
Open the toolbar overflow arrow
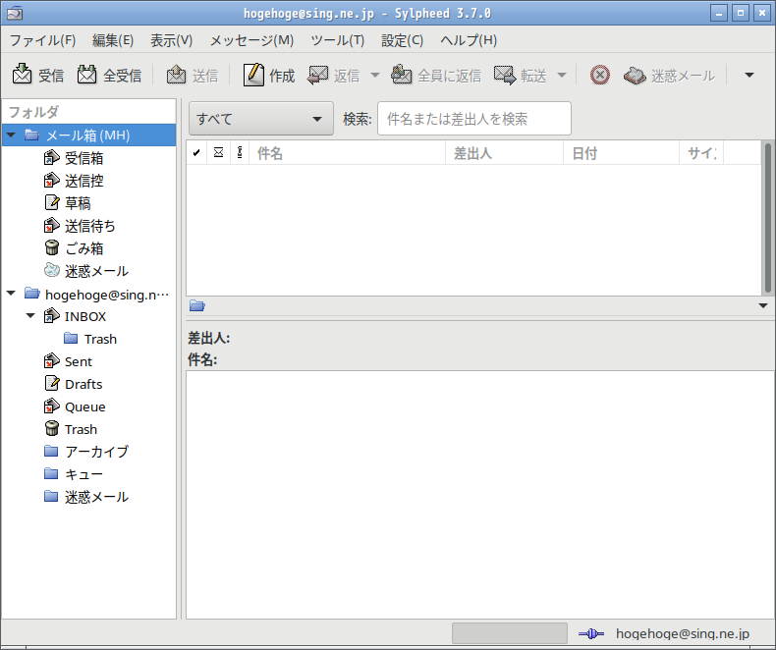tap(749, 76)
